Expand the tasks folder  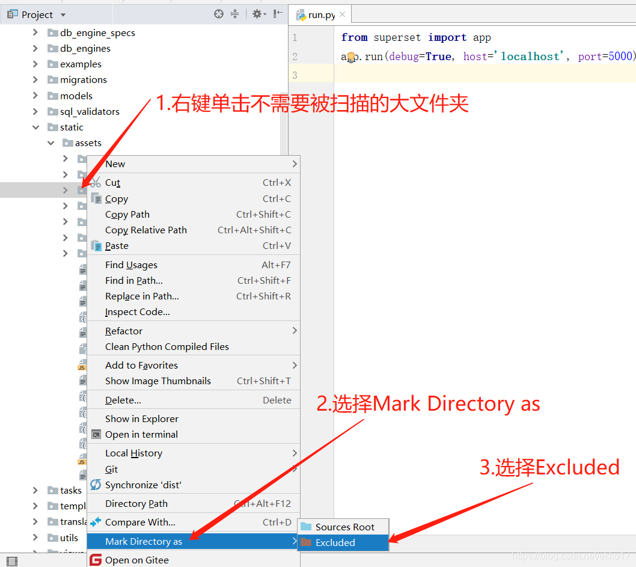coord(35,491)
